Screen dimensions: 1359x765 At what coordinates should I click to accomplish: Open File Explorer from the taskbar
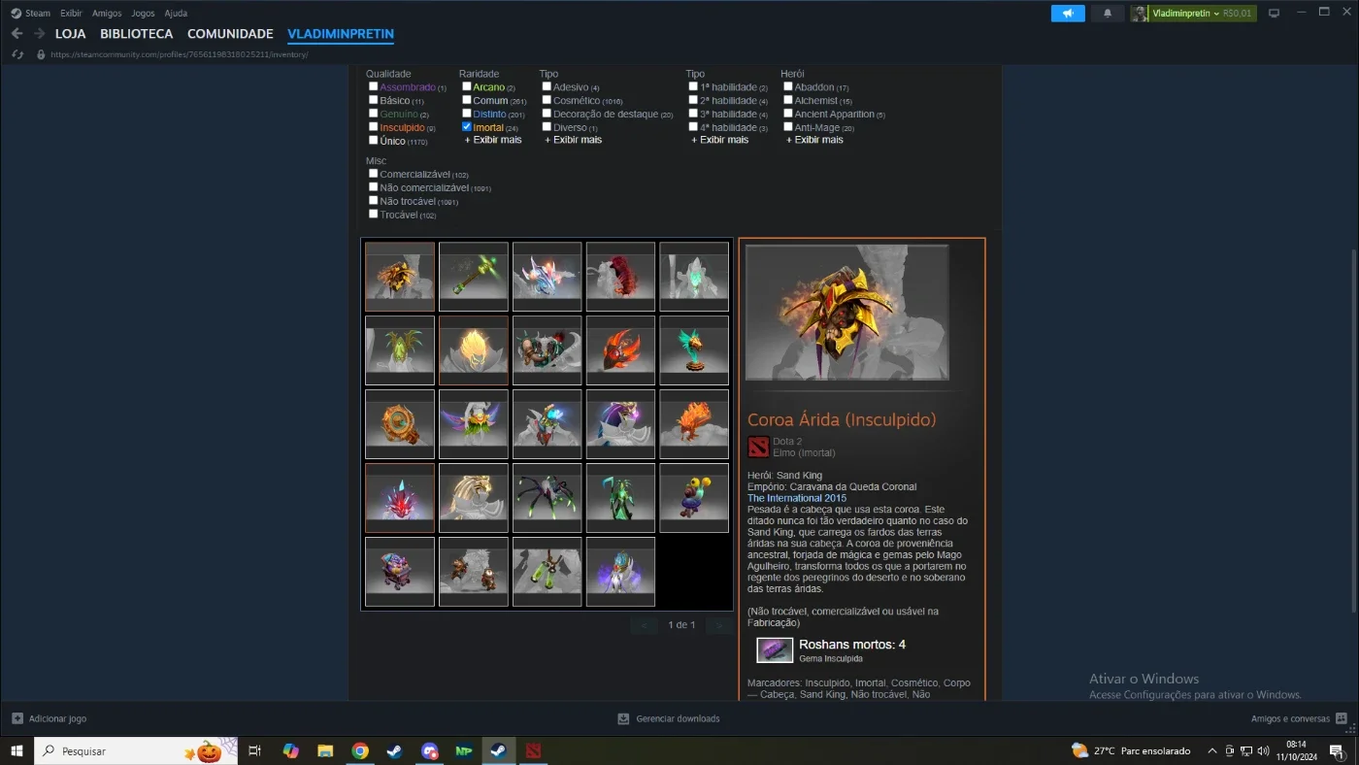pyautogui.click(x=325, y=750)
